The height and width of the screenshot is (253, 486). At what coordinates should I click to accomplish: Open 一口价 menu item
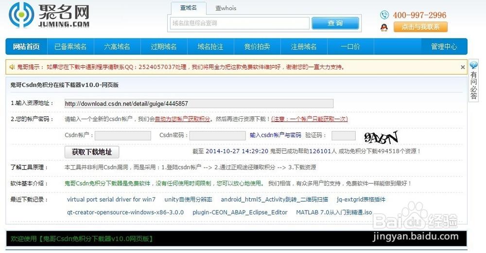click(350, 47)
